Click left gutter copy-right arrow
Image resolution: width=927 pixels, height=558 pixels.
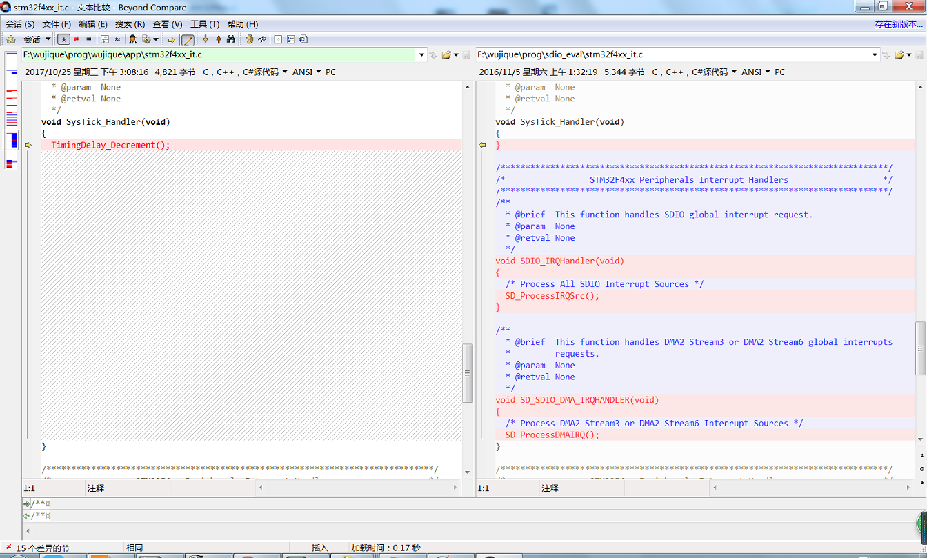point(28,145)
